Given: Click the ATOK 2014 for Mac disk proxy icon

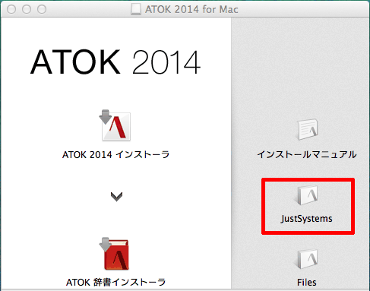Looking at the screenshot, I should click(136, 9).
